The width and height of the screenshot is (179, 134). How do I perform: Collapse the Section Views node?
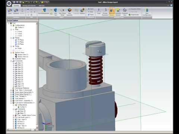11,52
